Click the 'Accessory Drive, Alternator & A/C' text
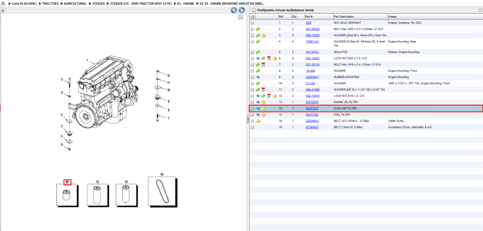This screenshot has height=231, width=483. point(410,127)
